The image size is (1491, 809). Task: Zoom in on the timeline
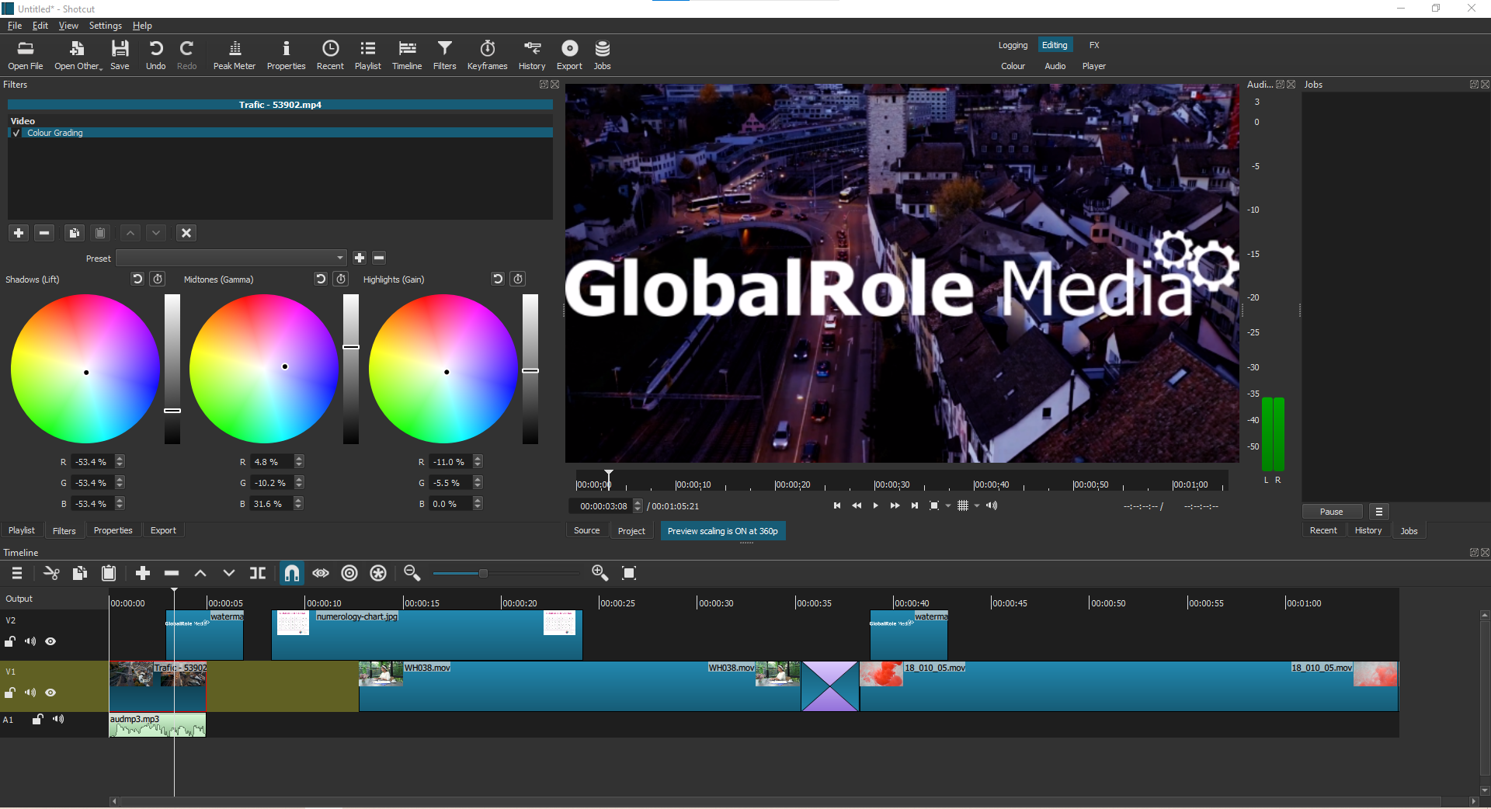pos(600,573)
